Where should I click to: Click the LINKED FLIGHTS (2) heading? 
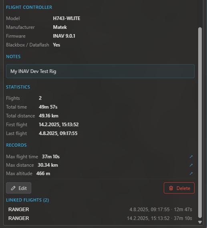tap(28, 200)
